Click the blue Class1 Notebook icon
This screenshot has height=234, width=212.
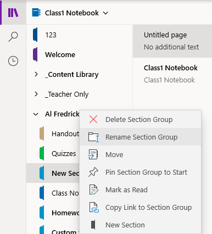[x=36, y=13]
